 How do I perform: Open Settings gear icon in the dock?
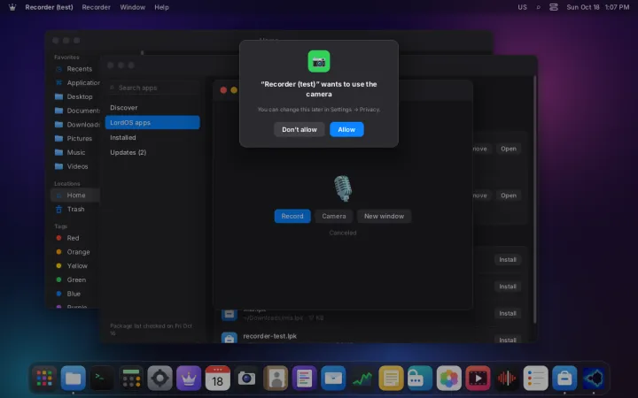coord(159,379)
